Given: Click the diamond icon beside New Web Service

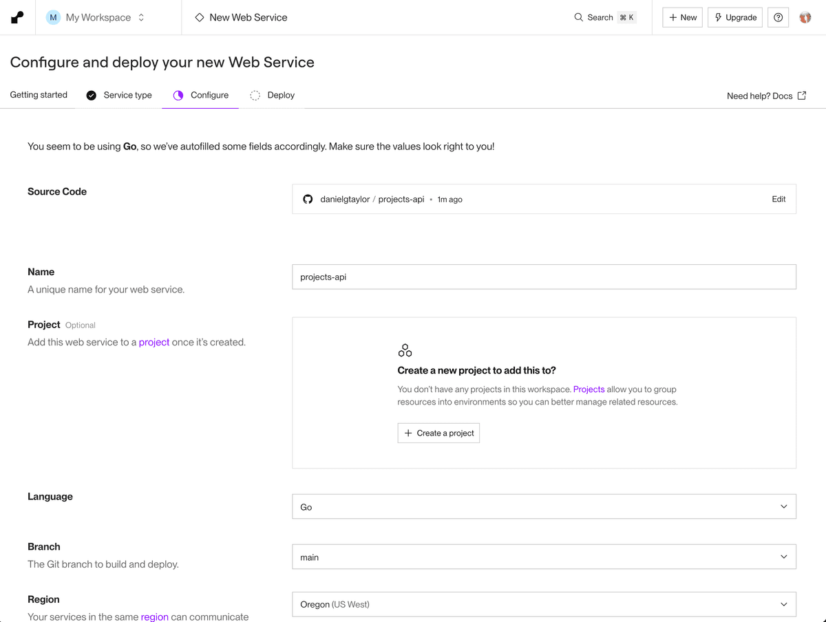Looking at the screenshot, I should click(199, 17).
